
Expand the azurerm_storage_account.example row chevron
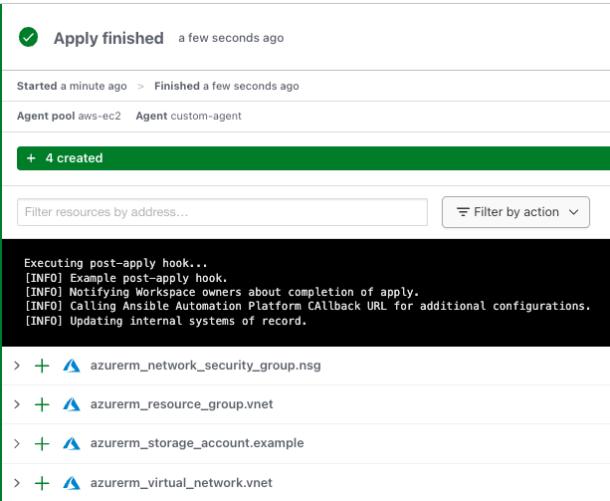click(17, 443)
